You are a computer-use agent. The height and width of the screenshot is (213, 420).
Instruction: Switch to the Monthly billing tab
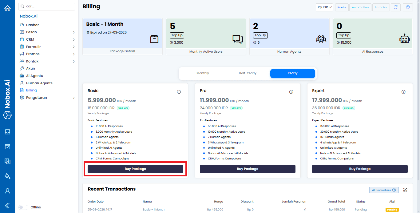203,73
